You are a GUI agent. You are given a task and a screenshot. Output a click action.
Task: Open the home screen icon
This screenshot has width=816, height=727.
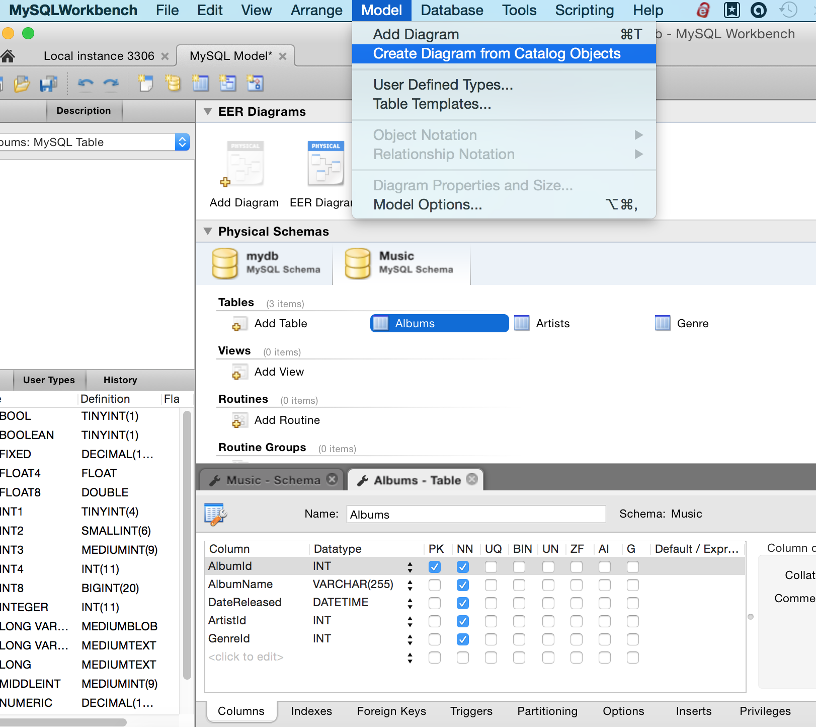click(x=7, y=56)
